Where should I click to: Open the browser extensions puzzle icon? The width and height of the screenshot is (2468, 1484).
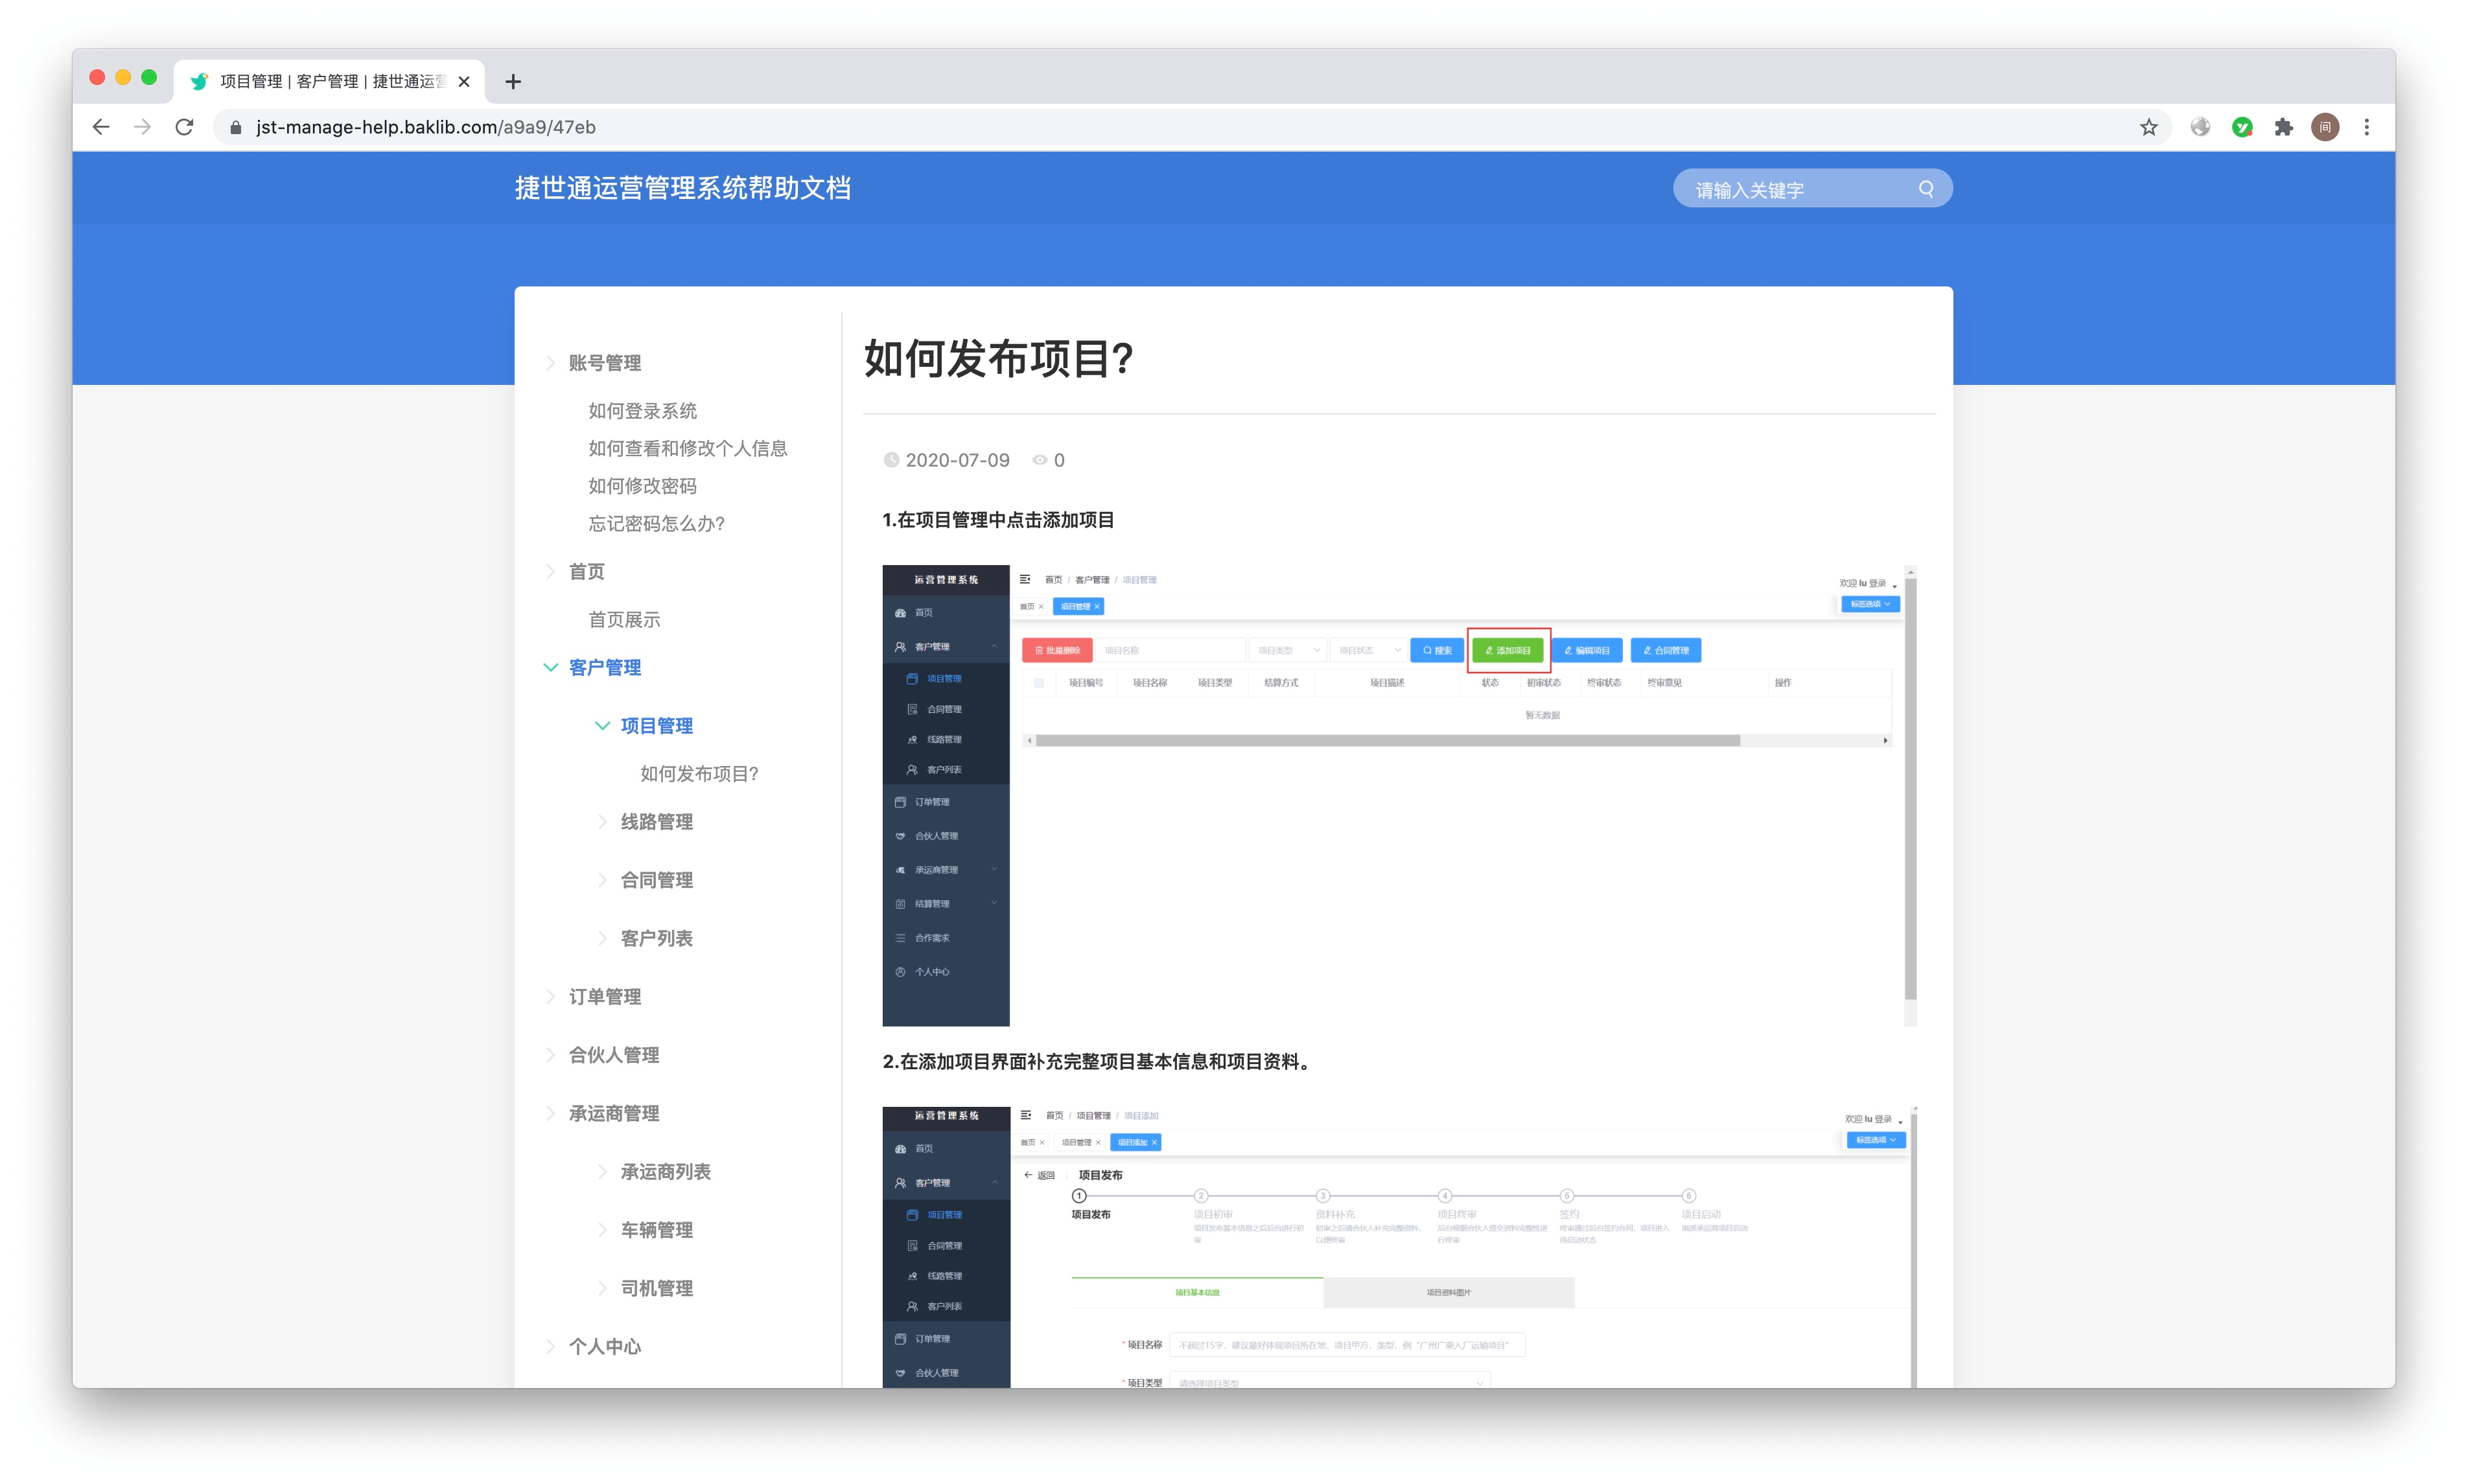coord(2283,127)
